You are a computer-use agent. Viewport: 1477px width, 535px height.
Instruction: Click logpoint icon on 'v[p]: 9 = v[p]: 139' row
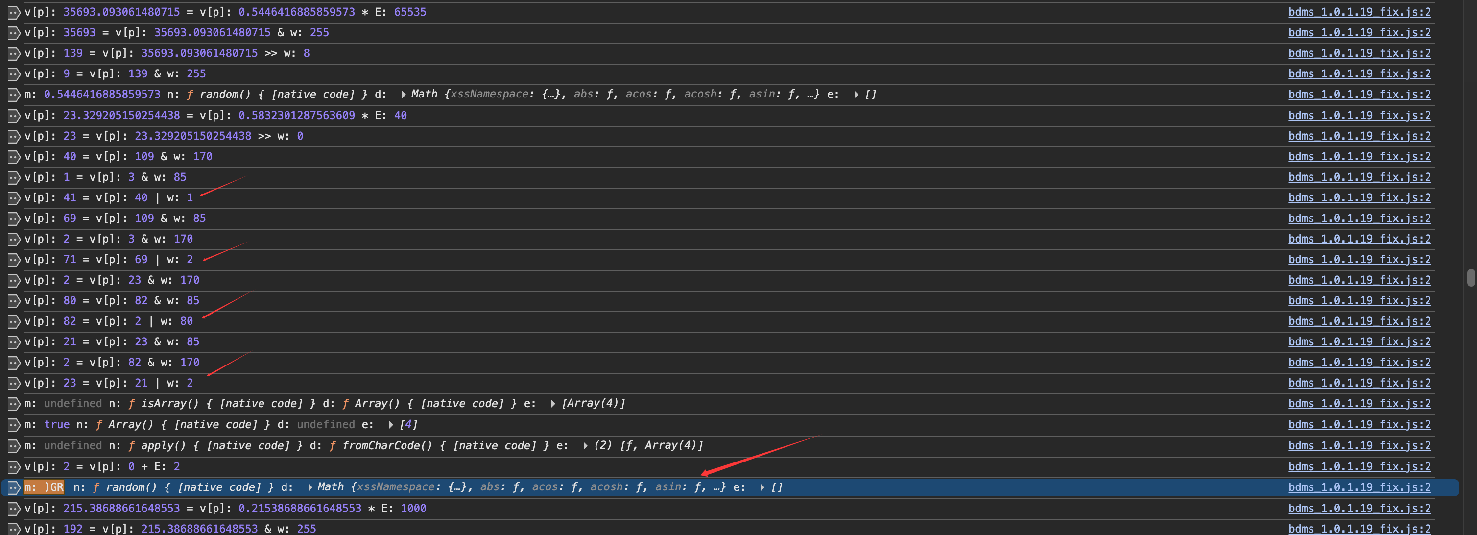14,74
